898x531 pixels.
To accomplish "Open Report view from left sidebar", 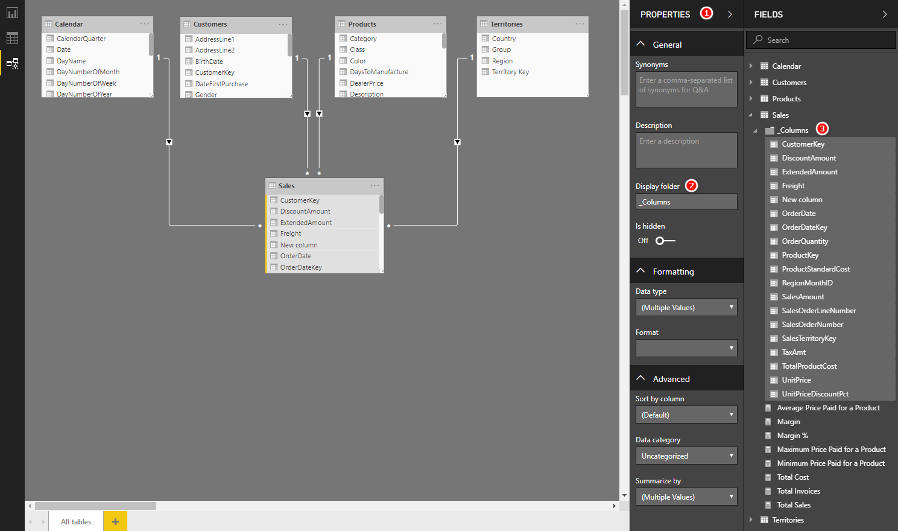I will click(x=12, y=13).
